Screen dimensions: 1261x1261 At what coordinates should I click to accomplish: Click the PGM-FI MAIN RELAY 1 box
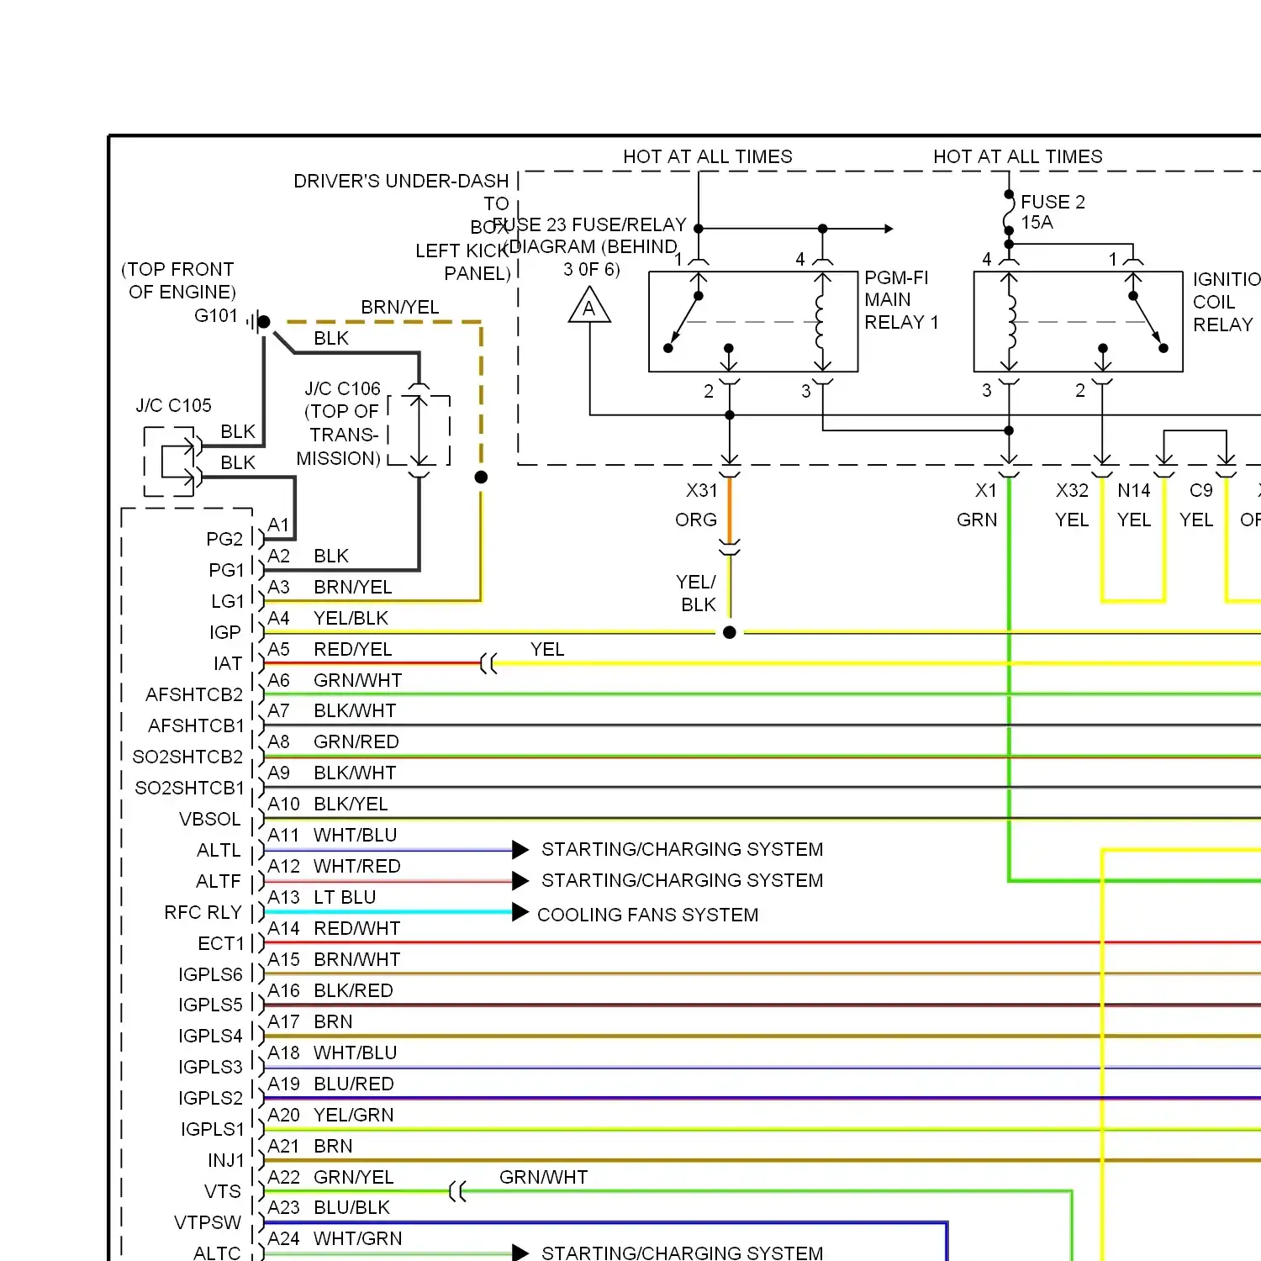tap(753, 321)
